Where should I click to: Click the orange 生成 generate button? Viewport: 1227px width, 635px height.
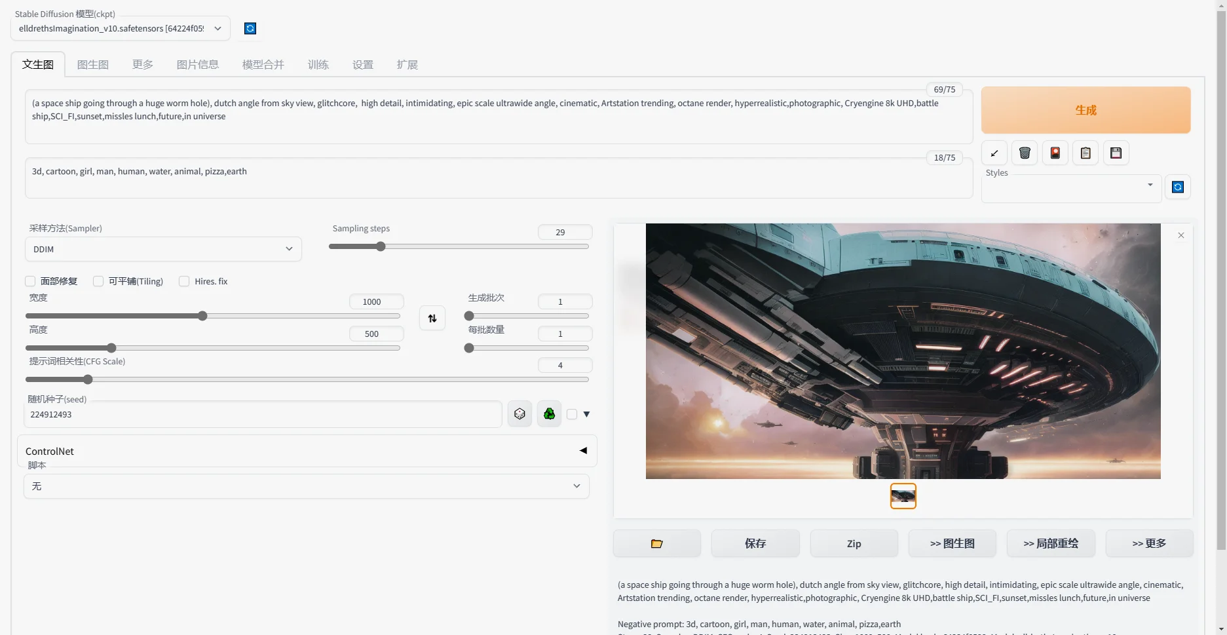tap(1085, 110)
